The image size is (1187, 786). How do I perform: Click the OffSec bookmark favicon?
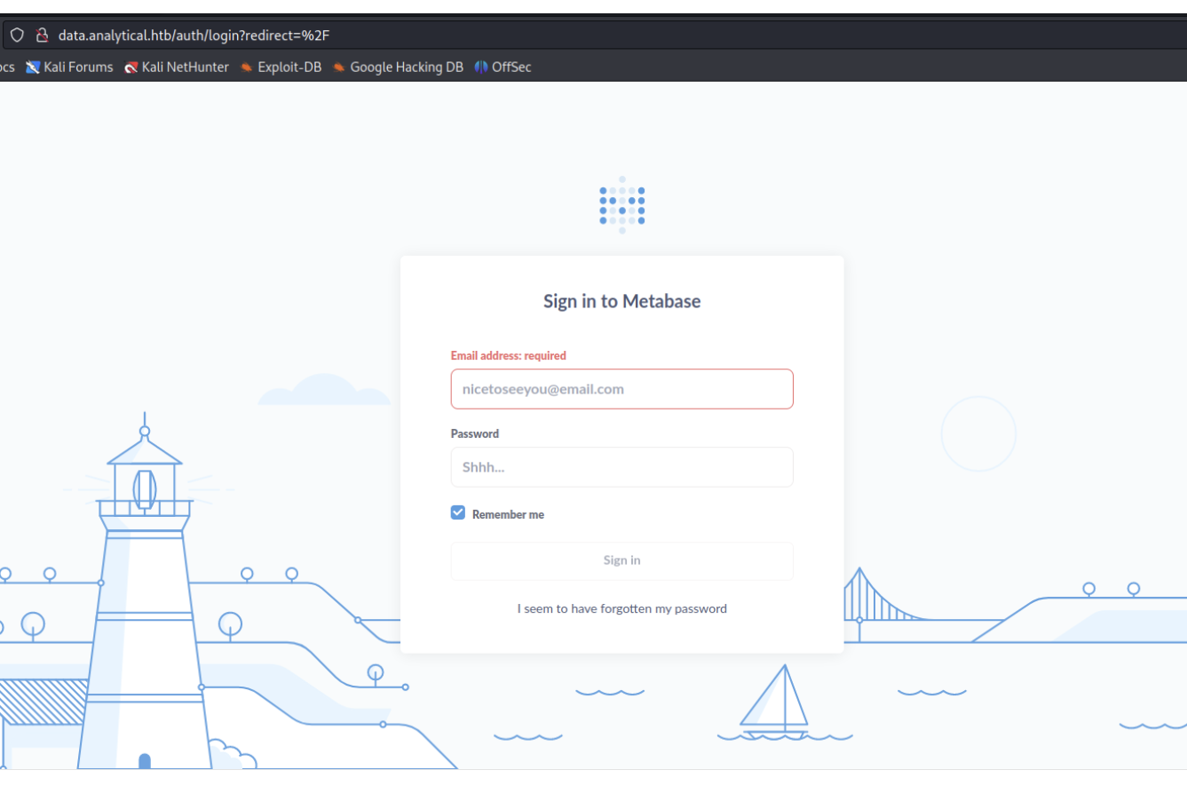pos(481,67)
